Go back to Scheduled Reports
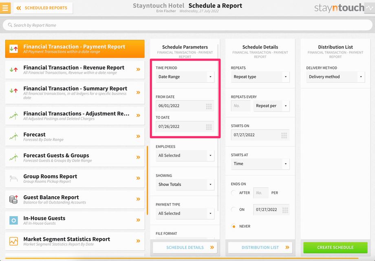 tap(43, 8)
